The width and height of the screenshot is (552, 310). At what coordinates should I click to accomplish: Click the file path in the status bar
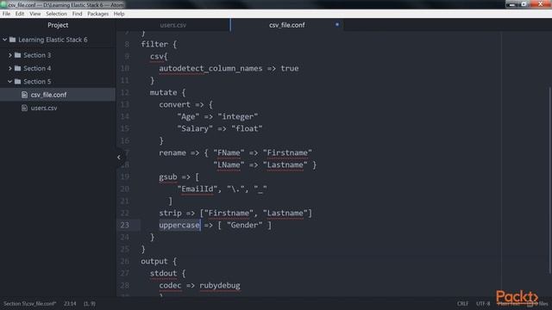point(29,303)
